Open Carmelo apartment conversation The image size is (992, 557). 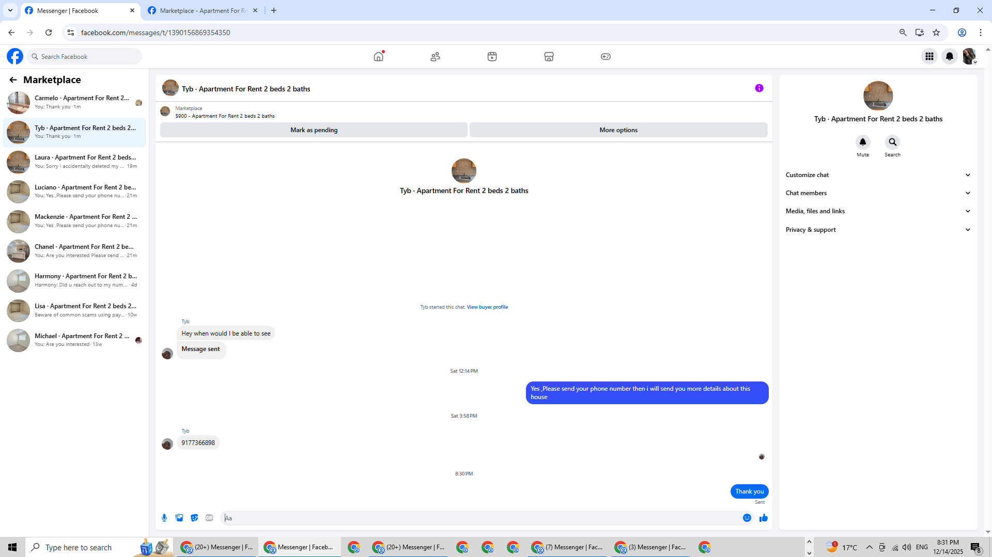[x=74, y=102]
